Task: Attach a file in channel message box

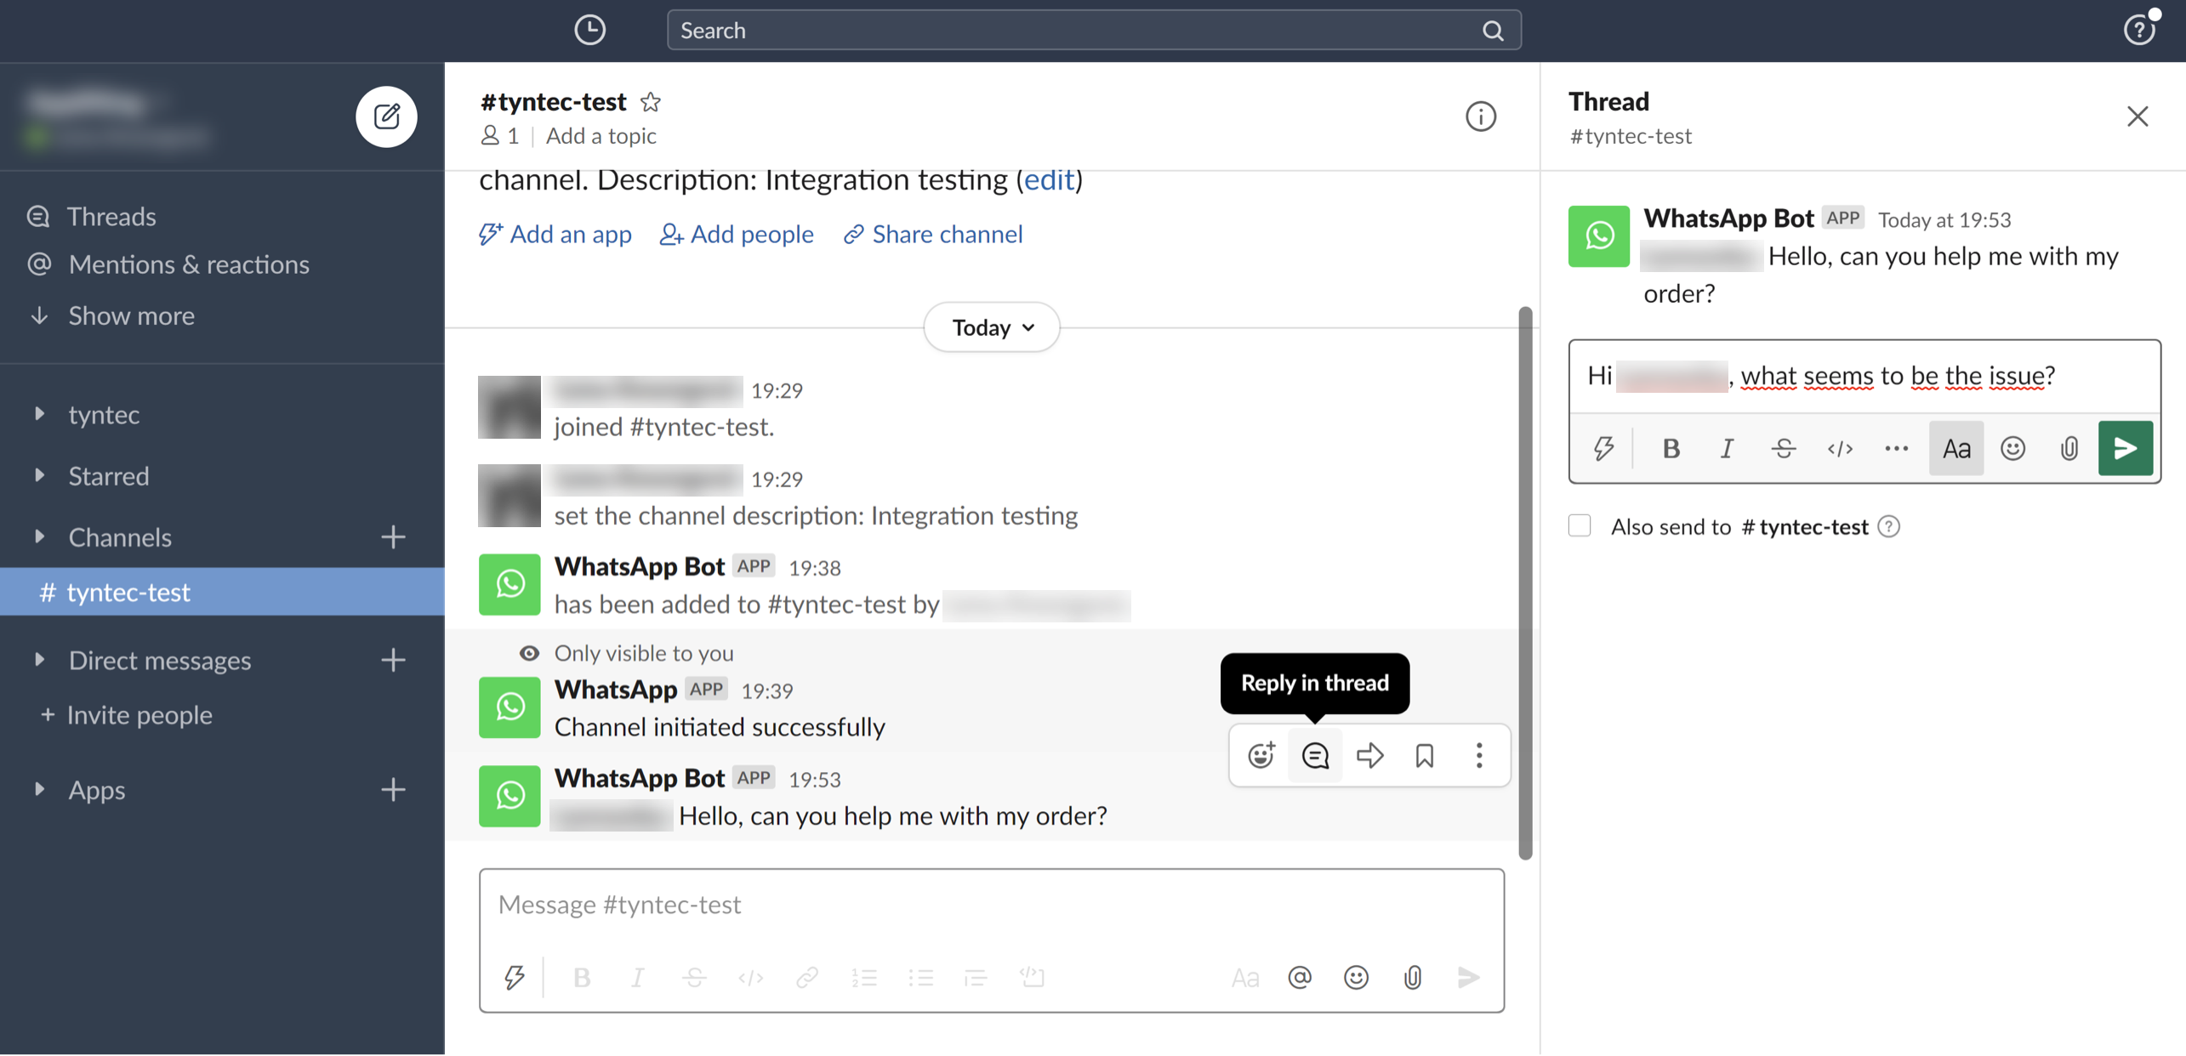Action: pos(1412,977)
